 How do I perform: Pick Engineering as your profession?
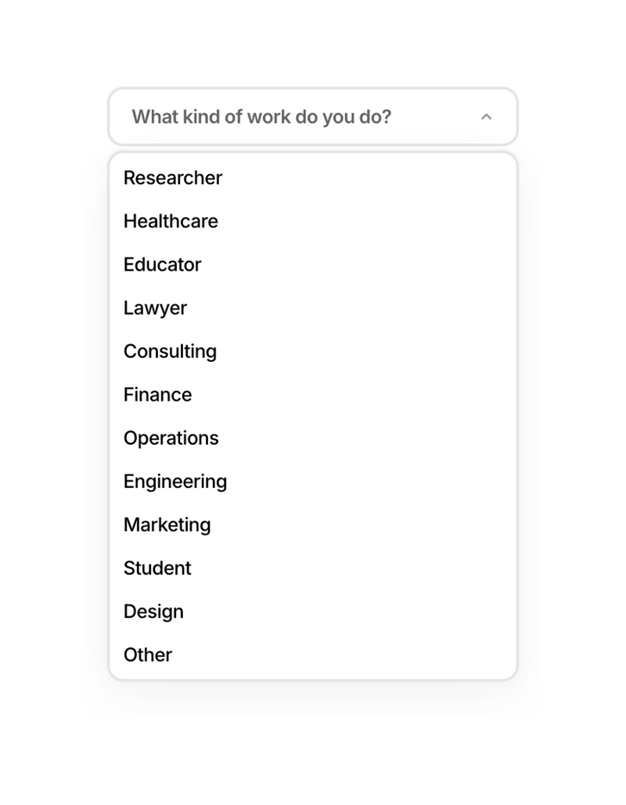(174, 482)
